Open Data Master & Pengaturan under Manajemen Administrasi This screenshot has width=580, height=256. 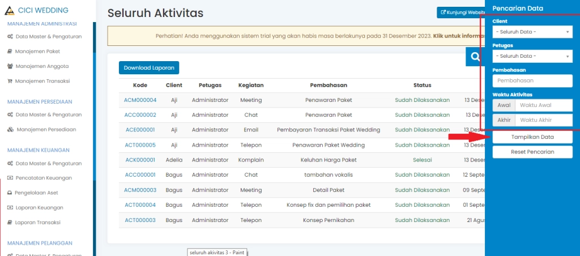[x=48, y=36]
